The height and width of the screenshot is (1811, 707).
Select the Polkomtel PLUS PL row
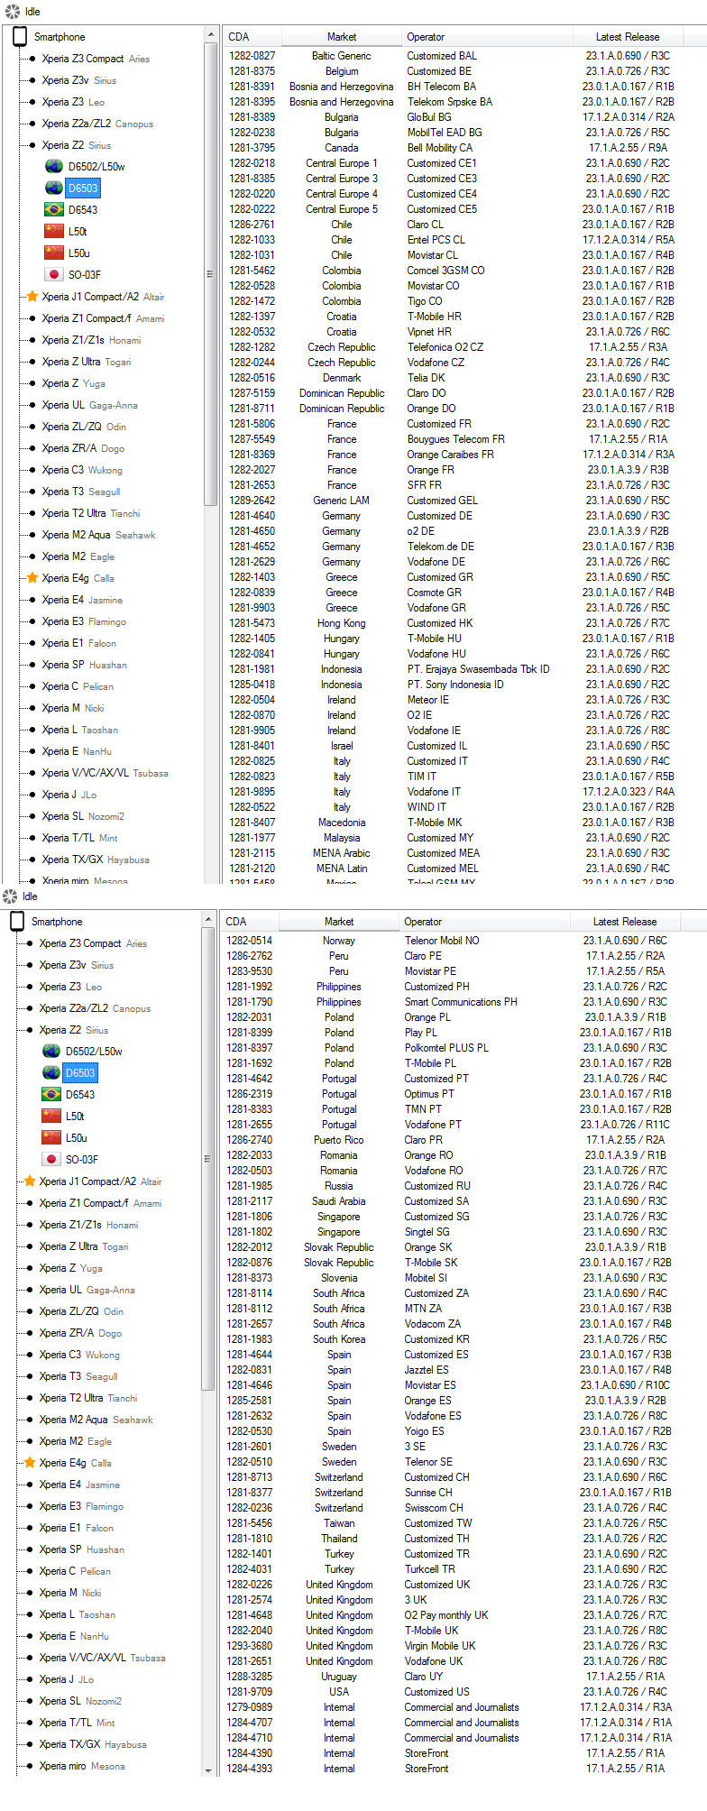(x=463, y=1048)
